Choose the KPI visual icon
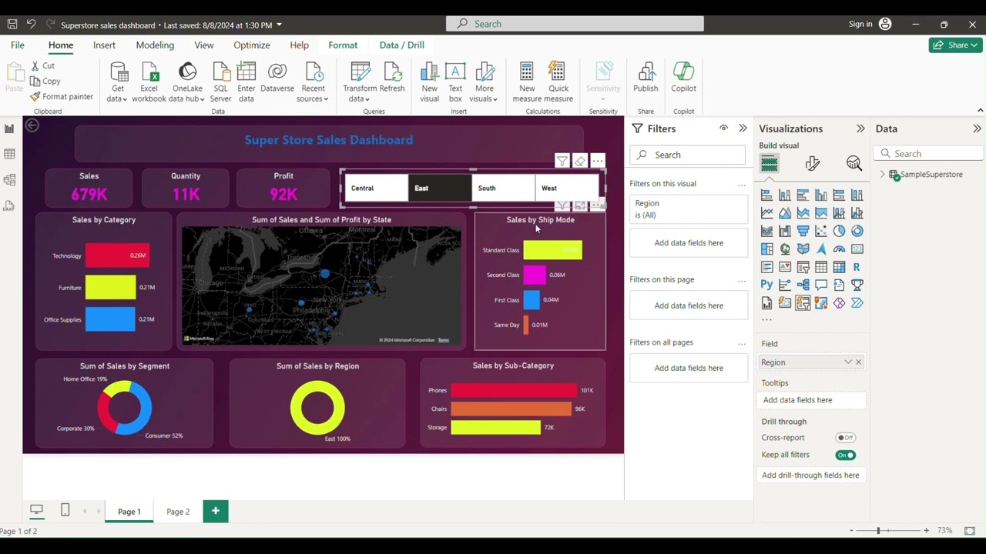This screenshot has height=554, width=986. pos(785,267)
